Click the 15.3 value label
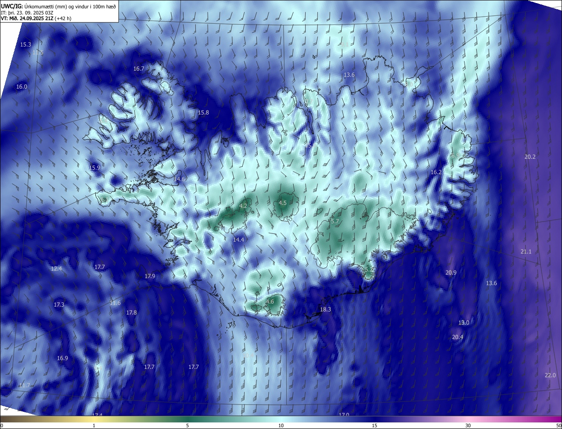The image size is (562, 429). (x=25, y=45)
